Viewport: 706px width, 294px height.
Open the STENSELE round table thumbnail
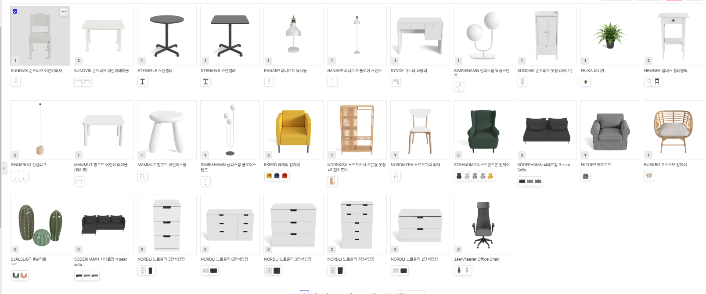167,36
